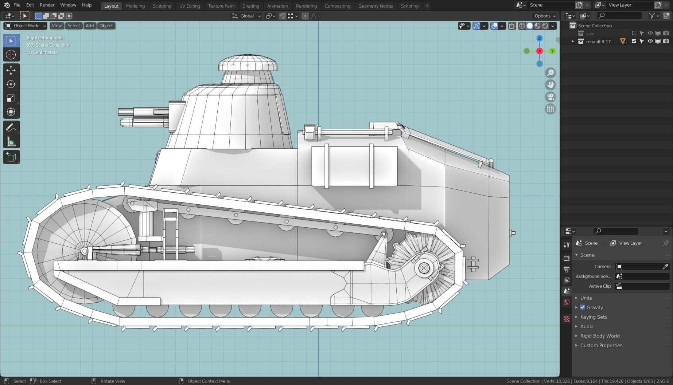The width and height of the screenshot is (673, 385).
Task: Open the Options dropdown
Action: pyautogui.click(x=545, y=16)
